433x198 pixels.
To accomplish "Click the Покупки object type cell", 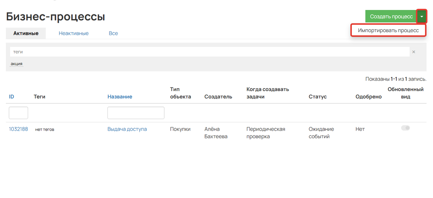I will (x=180, y=129).
